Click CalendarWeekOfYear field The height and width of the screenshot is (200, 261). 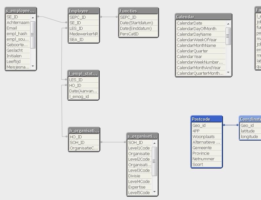pos(201,40)
